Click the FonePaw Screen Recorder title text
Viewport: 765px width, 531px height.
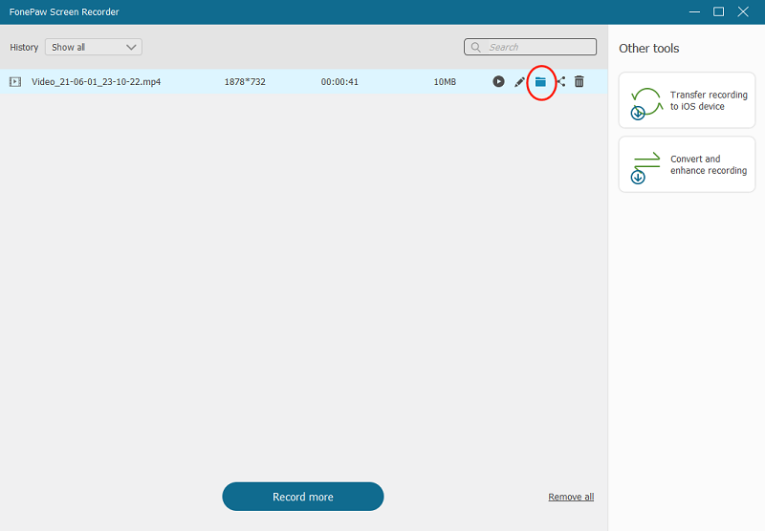(64, 11)
